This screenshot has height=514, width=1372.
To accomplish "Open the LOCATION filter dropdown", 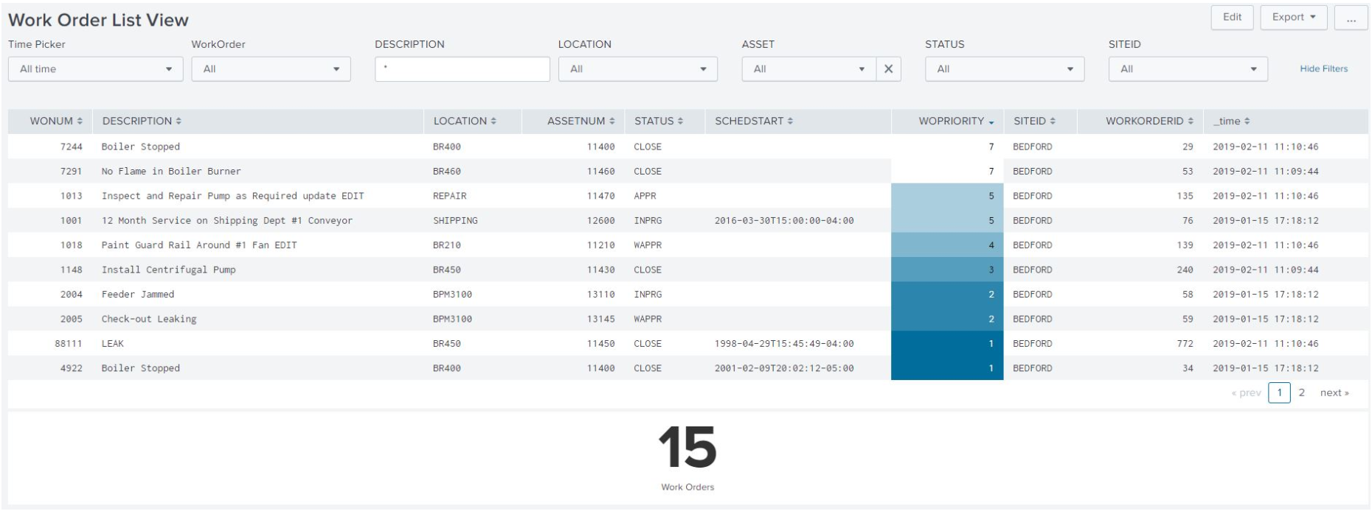I will click(637, 68).
